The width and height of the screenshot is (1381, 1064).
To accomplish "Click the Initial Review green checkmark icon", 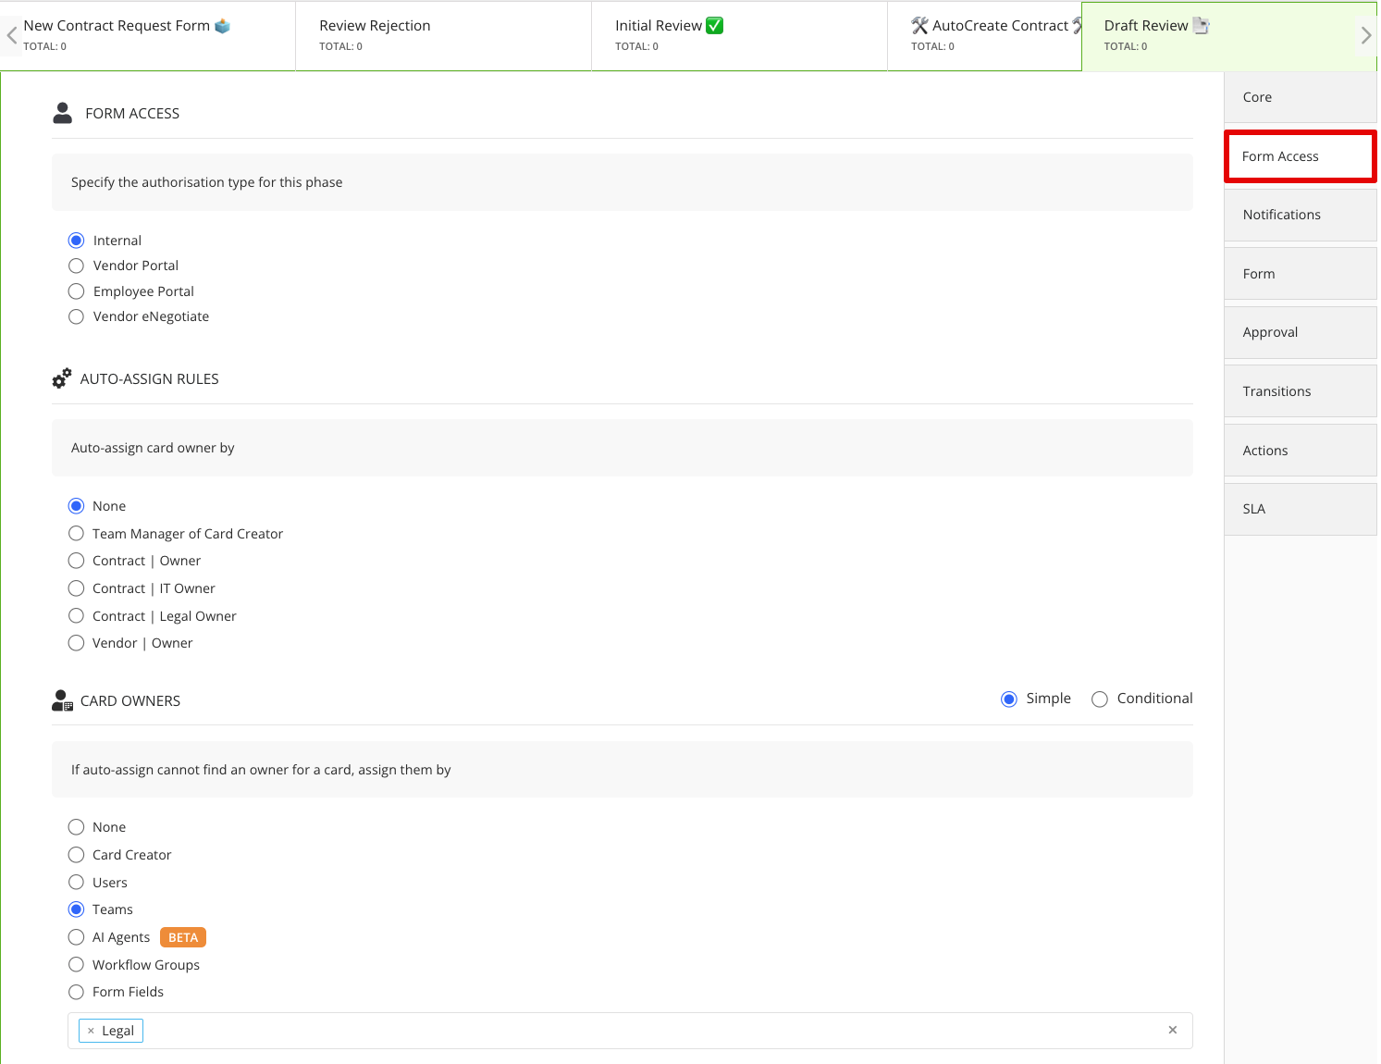I will click(714, 25).
